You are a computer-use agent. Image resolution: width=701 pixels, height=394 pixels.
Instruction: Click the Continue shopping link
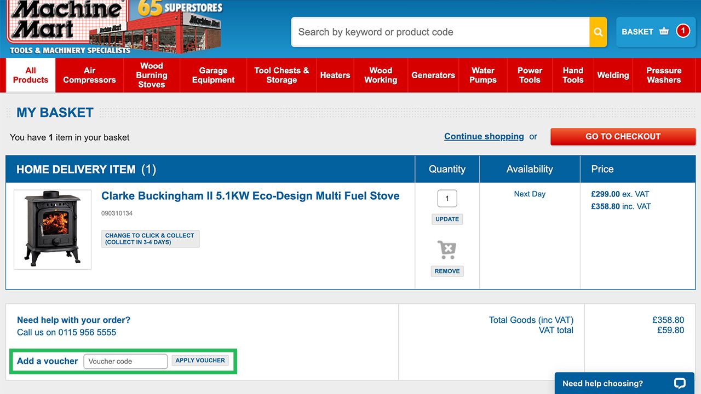(484, 136)
